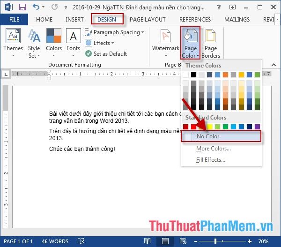Expand the Effects dropdown arrow
This screenshot has height=247, width=281.
click(x=112, y=43)
